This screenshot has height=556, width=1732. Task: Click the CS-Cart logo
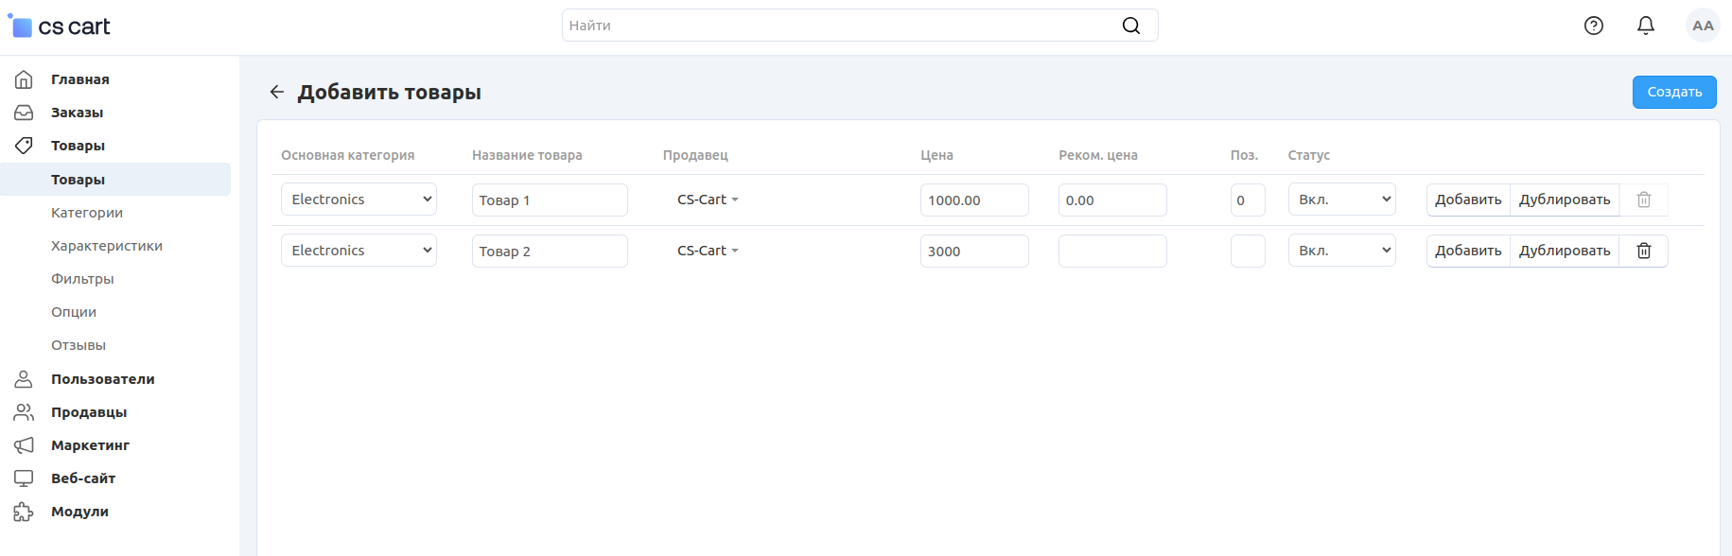(60, 26)
